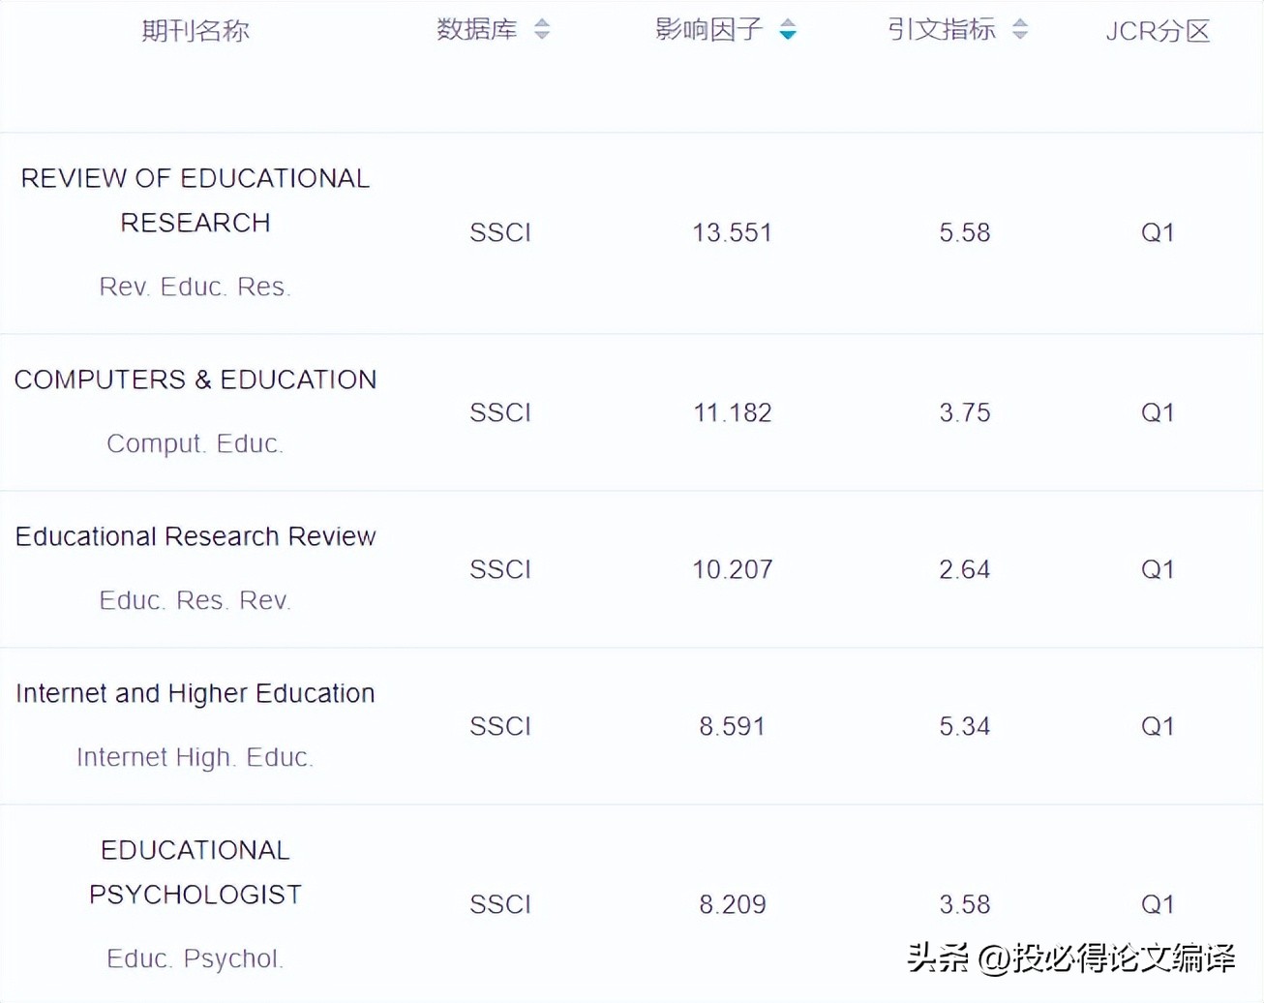Click the descending sort arrow on 引文指标 column
This screenshot has width=1264, height=1003.
click(x=1019, y=37)
